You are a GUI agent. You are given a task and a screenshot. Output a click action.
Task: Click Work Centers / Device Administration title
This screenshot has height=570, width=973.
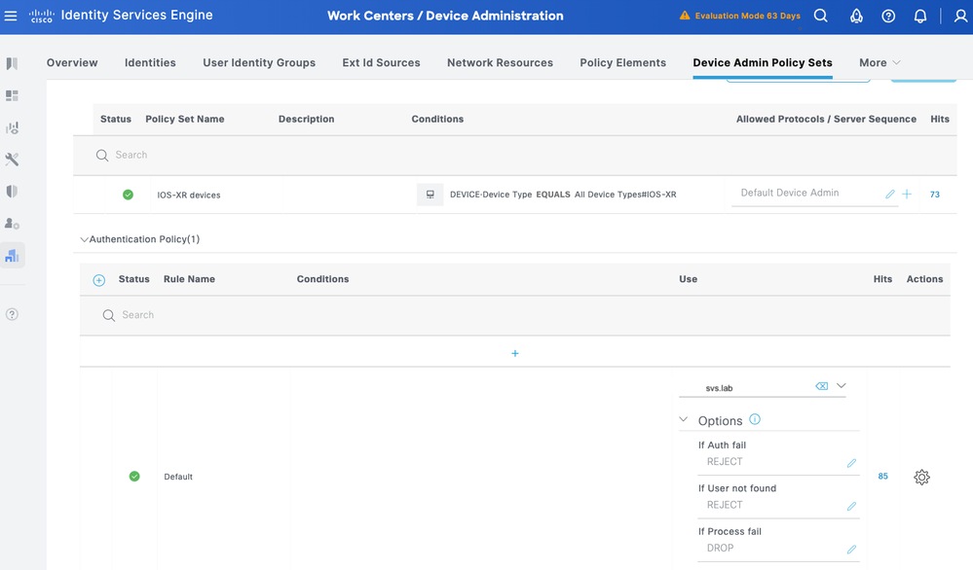tap(445, 17)
